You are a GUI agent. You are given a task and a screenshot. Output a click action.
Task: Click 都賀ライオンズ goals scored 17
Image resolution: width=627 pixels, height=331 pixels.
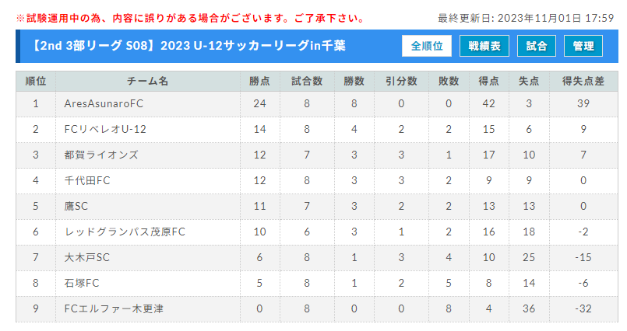(x=488, y=155)
